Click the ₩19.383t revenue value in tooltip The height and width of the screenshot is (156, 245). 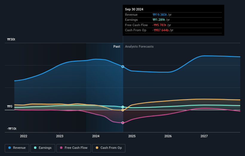[160, 15]
